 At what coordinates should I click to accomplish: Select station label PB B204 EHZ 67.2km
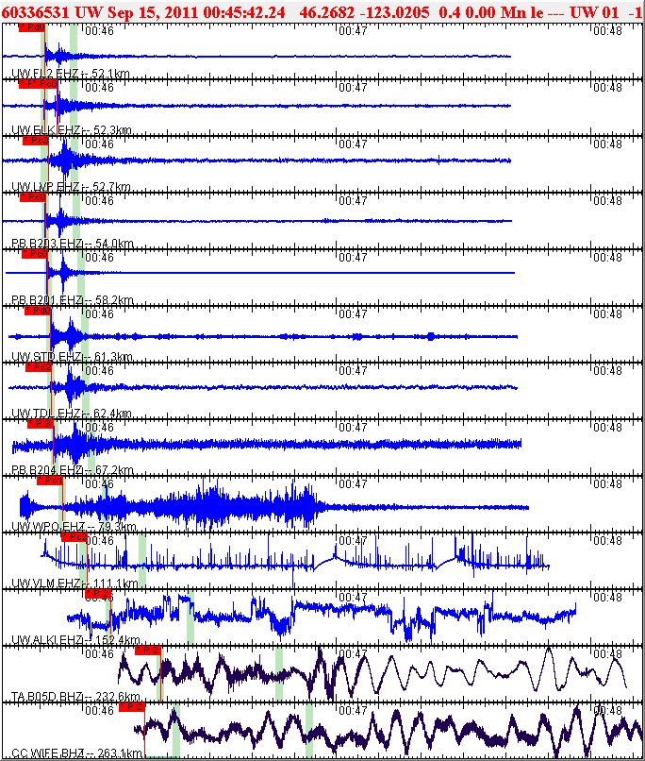[73, 470]
